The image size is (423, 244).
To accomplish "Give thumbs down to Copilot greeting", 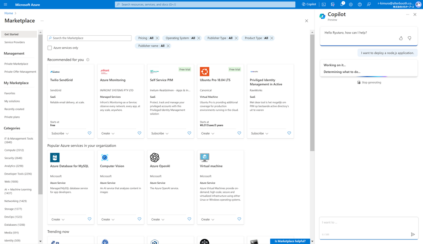I will click(x=409, y=38).
